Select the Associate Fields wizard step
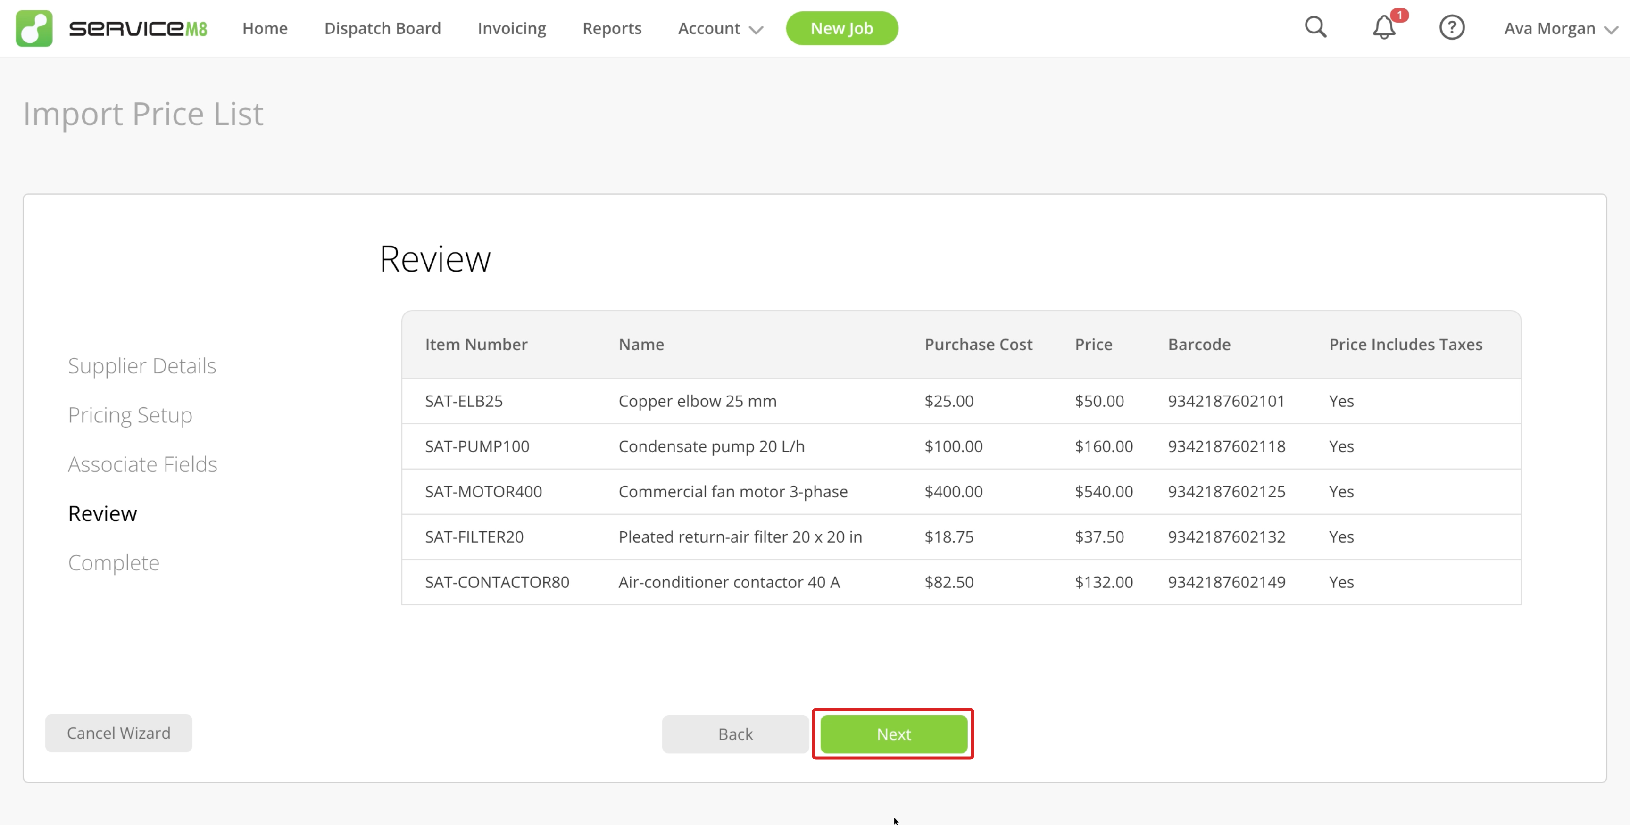1630x825 pixels. [x=142, y=464]
